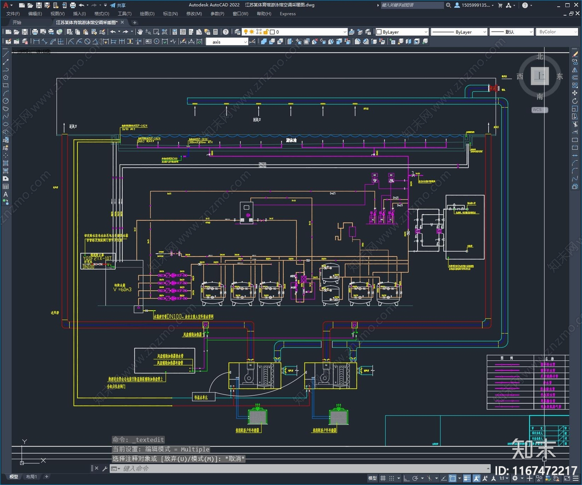The width and height of the screenshot is (582, 485).
Task: Select the Circle tool in draw toolbar
Action: coord(5,101)
